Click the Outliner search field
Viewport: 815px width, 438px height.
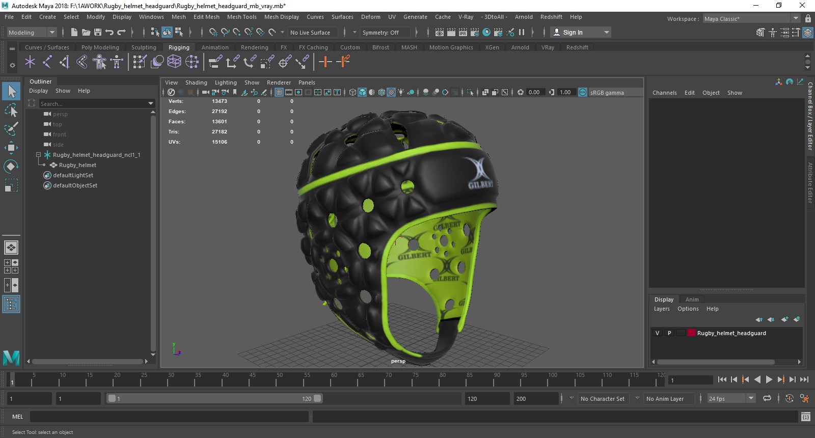93,103
